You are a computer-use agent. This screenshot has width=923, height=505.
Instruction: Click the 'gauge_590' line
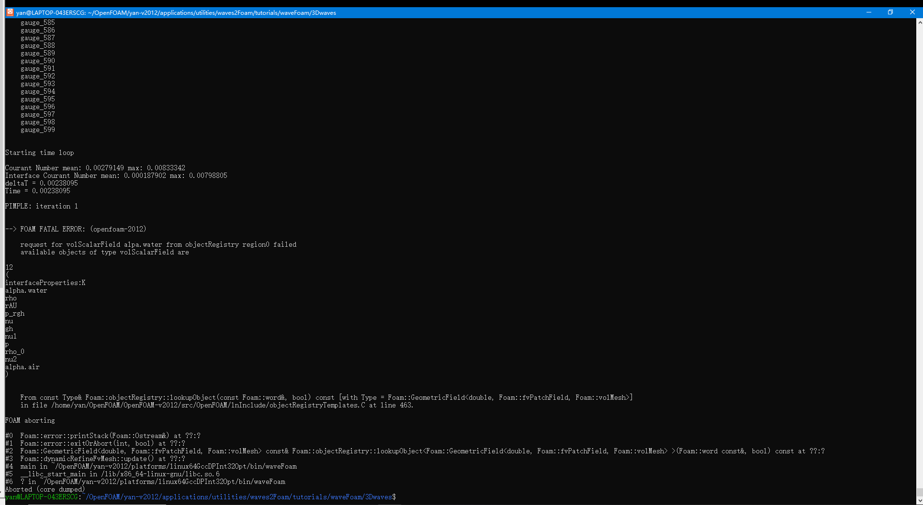tap(38, 61)
